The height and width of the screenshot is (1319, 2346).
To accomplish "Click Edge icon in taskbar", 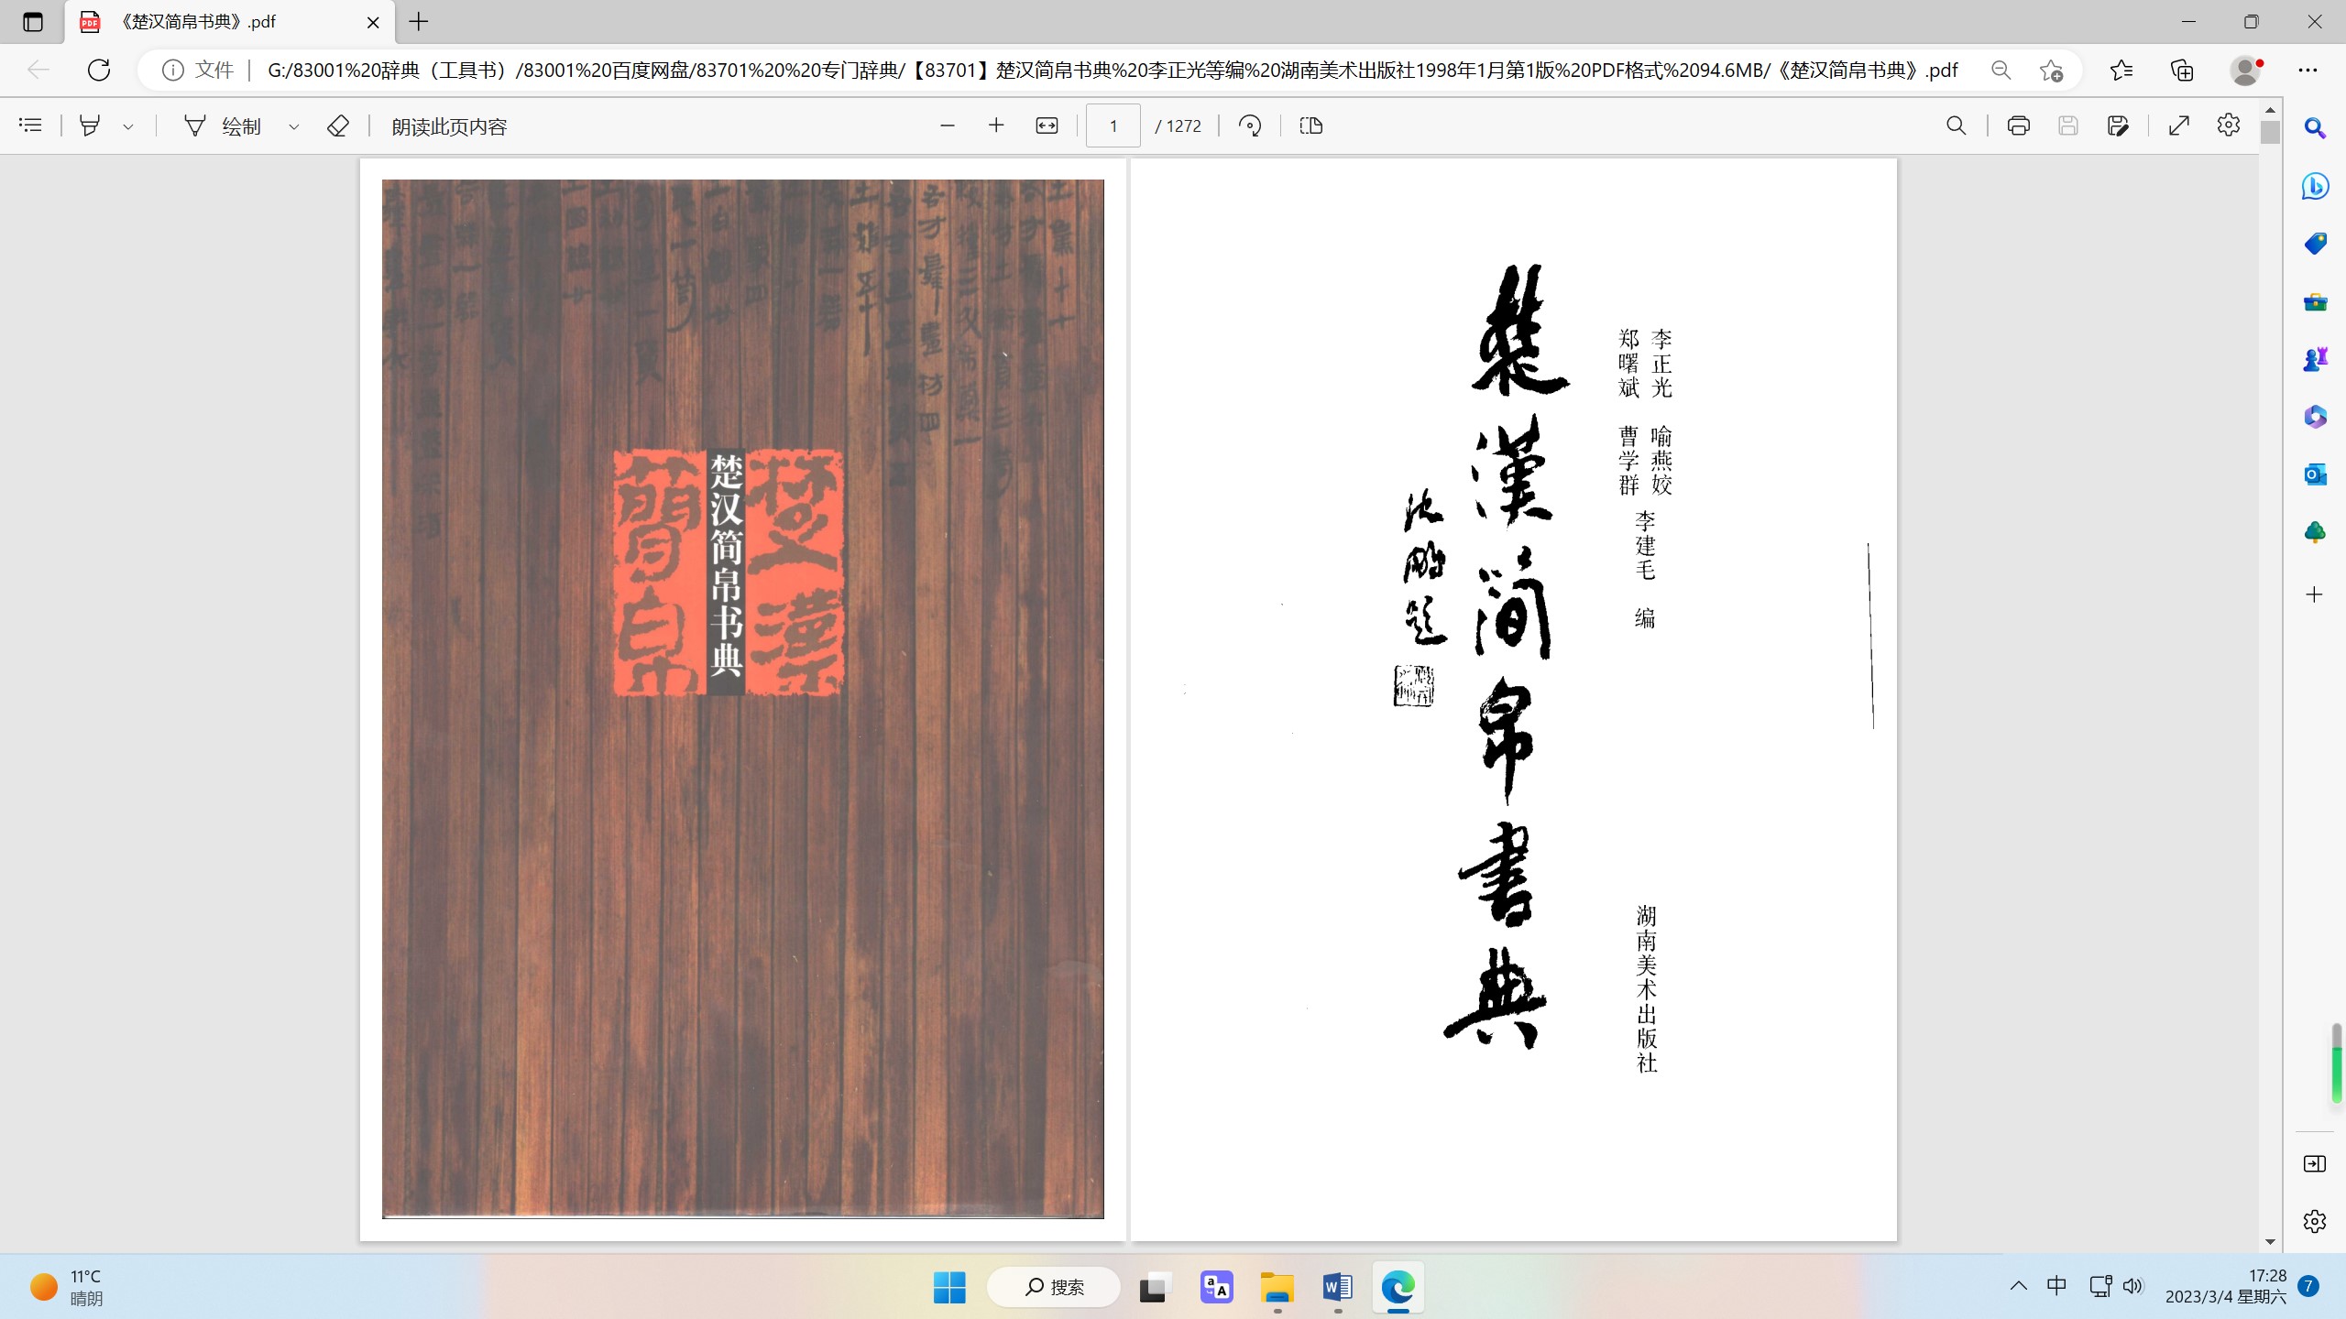I will [1398, 1287].
